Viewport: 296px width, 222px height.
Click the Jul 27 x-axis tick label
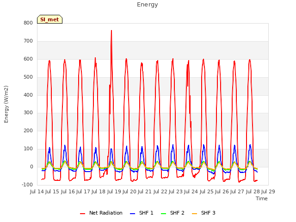pyautogui.click(x=237, y=191)
